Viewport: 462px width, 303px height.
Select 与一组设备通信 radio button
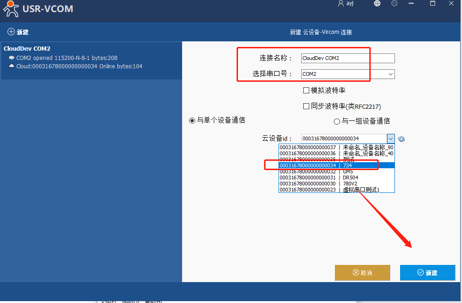pyautogui.click(x=337, y=121)
